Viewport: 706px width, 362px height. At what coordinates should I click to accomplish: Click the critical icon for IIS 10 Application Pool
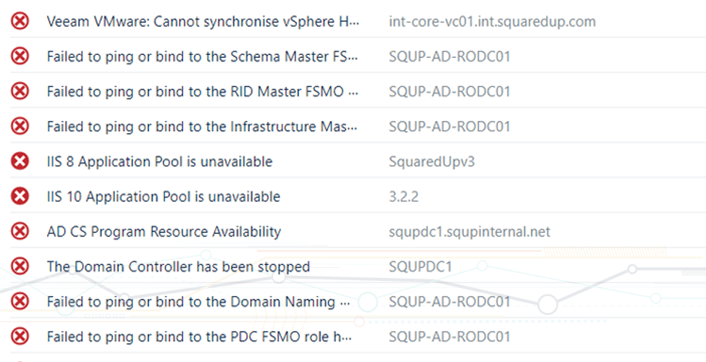20,197
